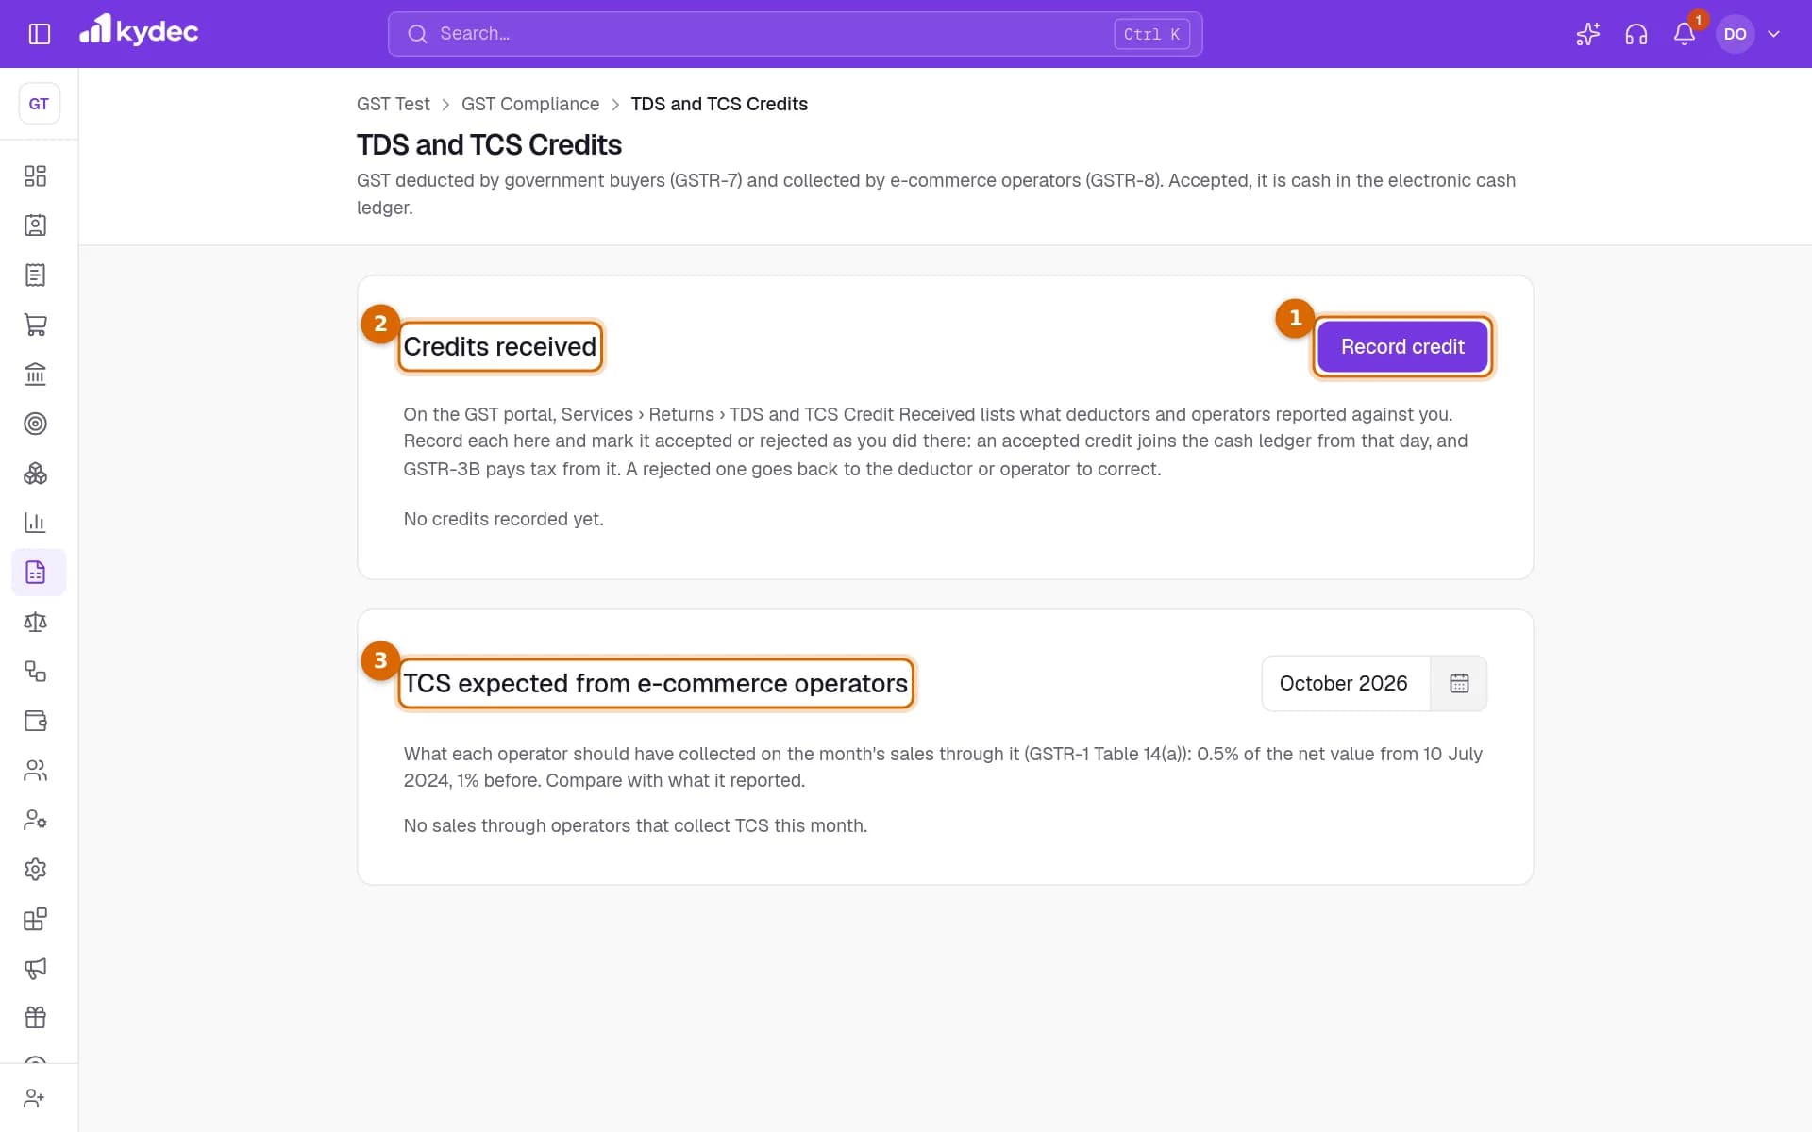Click the GT workspace badge
1812x1132 pixels.
click(x=39, y=104)
